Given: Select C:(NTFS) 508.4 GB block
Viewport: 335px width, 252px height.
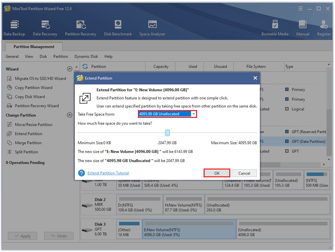Looking at the screenshot, I should (183, 184).
